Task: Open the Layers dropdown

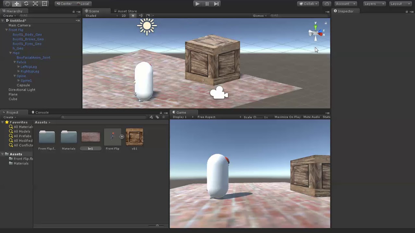Action: click(x=374, y=4)
